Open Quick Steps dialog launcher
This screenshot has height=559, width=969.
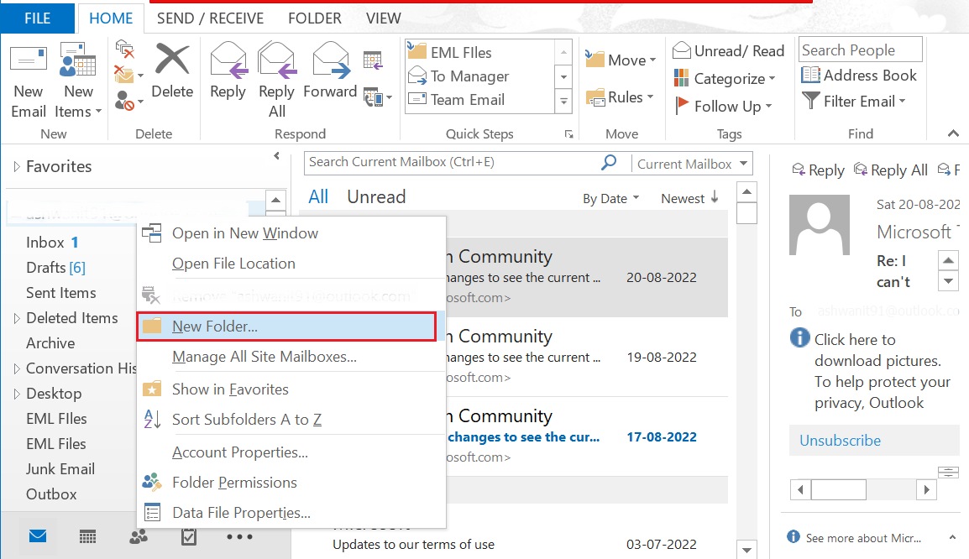click(568, 134)
